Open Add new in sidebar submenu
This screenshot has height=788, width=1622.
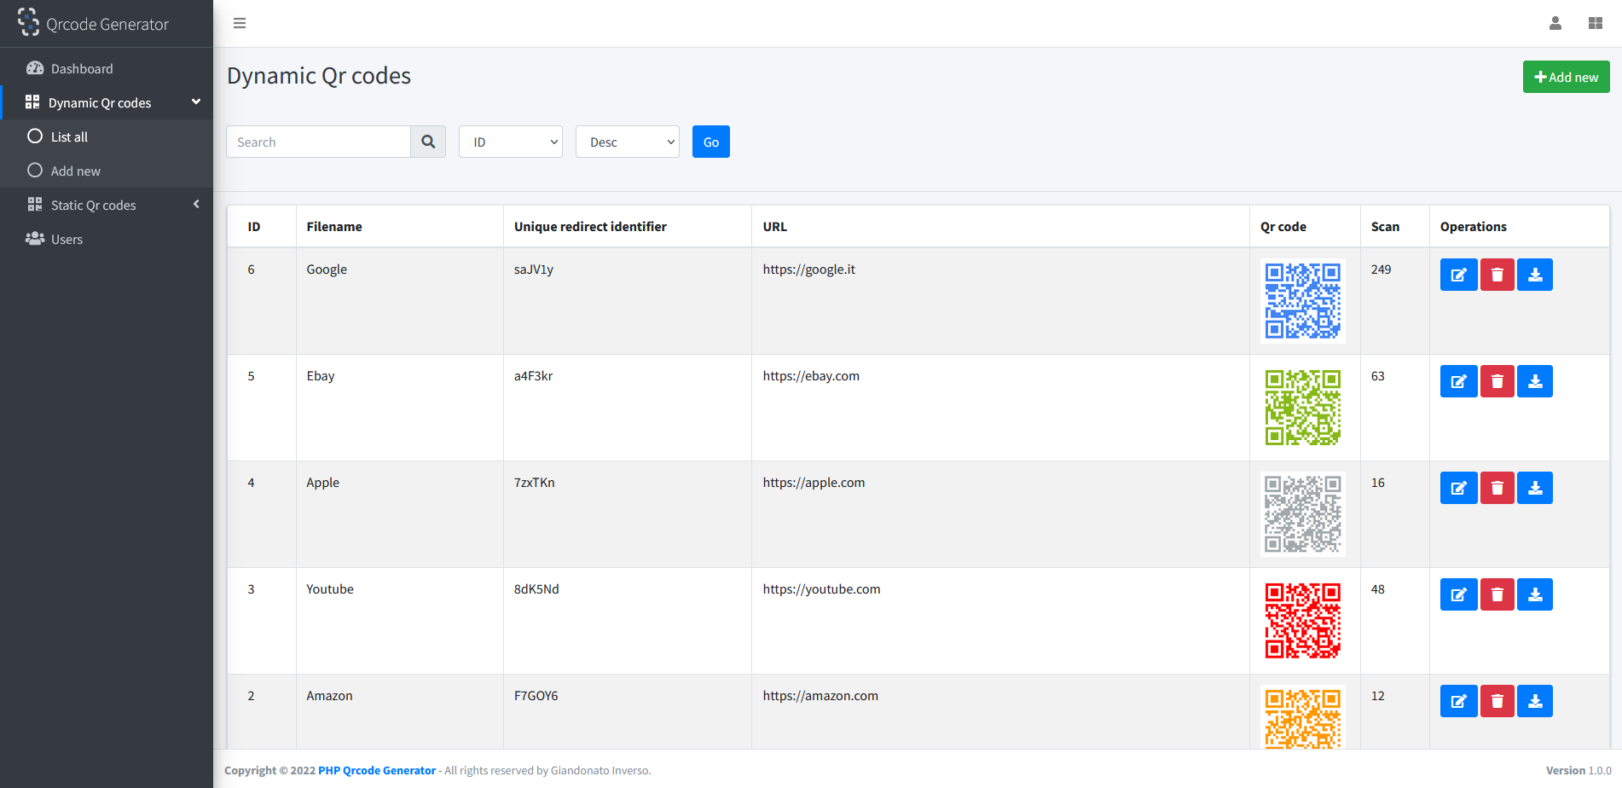pos(107,171)
